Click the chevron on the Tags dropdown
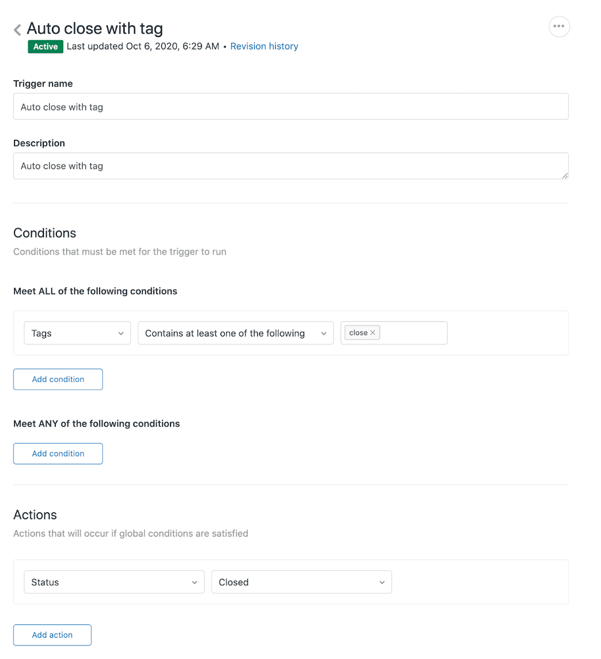The image size is (601, 659). click(121, 333)
